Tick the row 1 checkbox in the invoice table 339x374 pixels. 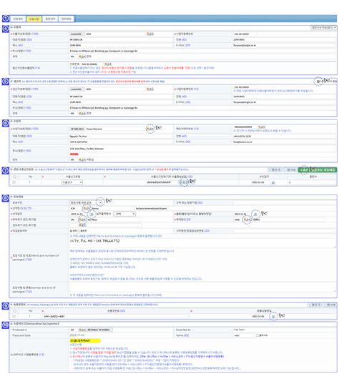pyautogui.click(x=14, y=316)
